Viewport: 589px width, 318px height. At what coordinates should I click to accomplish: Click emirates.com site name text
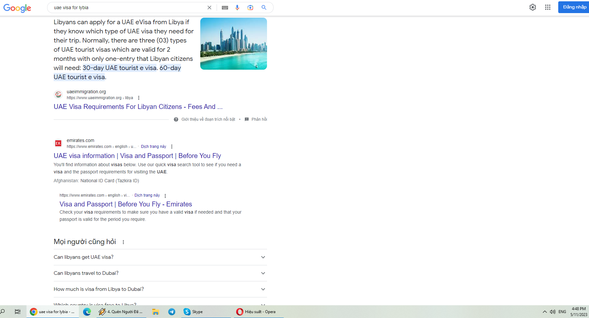(80, 140)
